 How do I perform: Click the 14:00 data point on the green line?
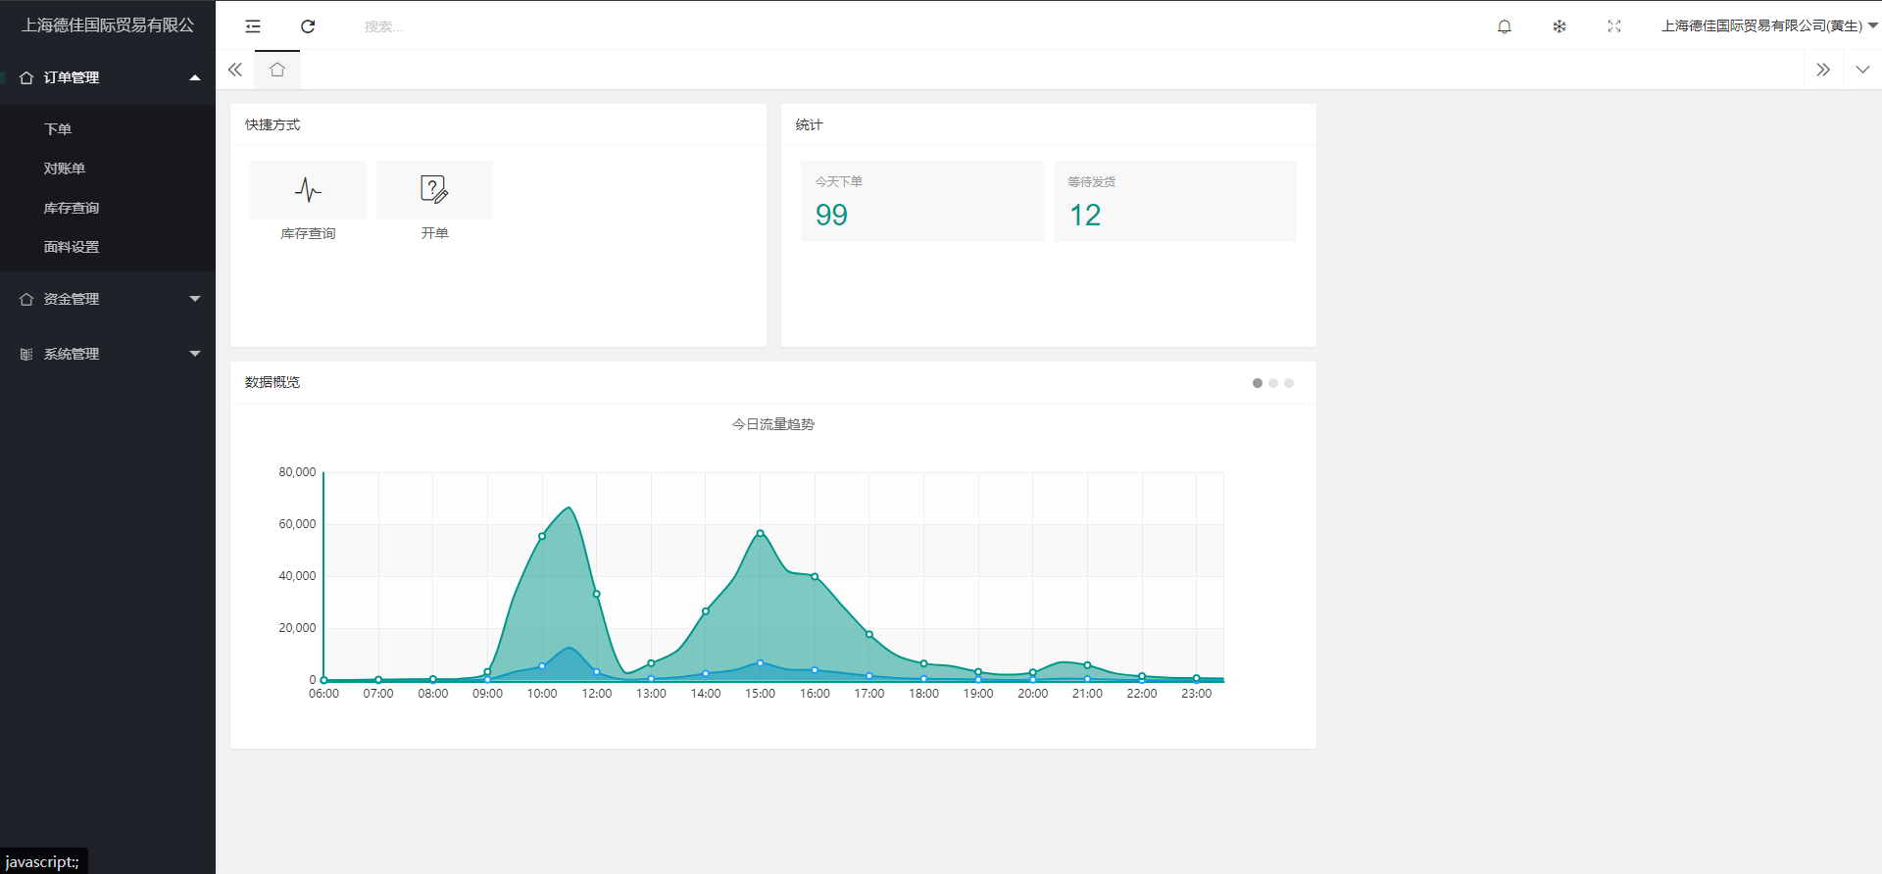pyautogui.click(x=706, y=611)
